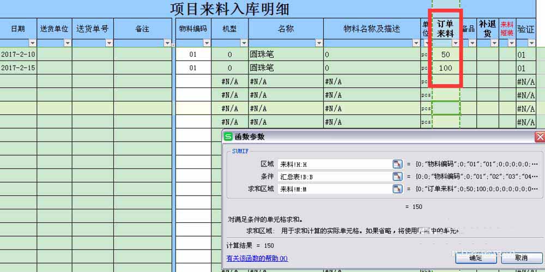Click range selector icon for 区域 field

click(397, 164)
